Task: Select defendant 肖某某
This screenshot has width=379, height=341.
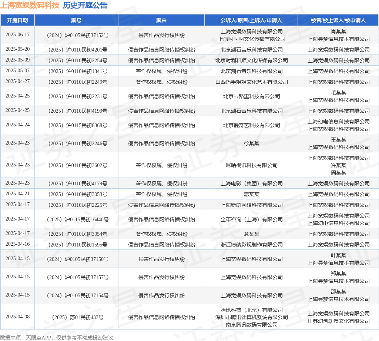Action: click(x=339, y=32)
